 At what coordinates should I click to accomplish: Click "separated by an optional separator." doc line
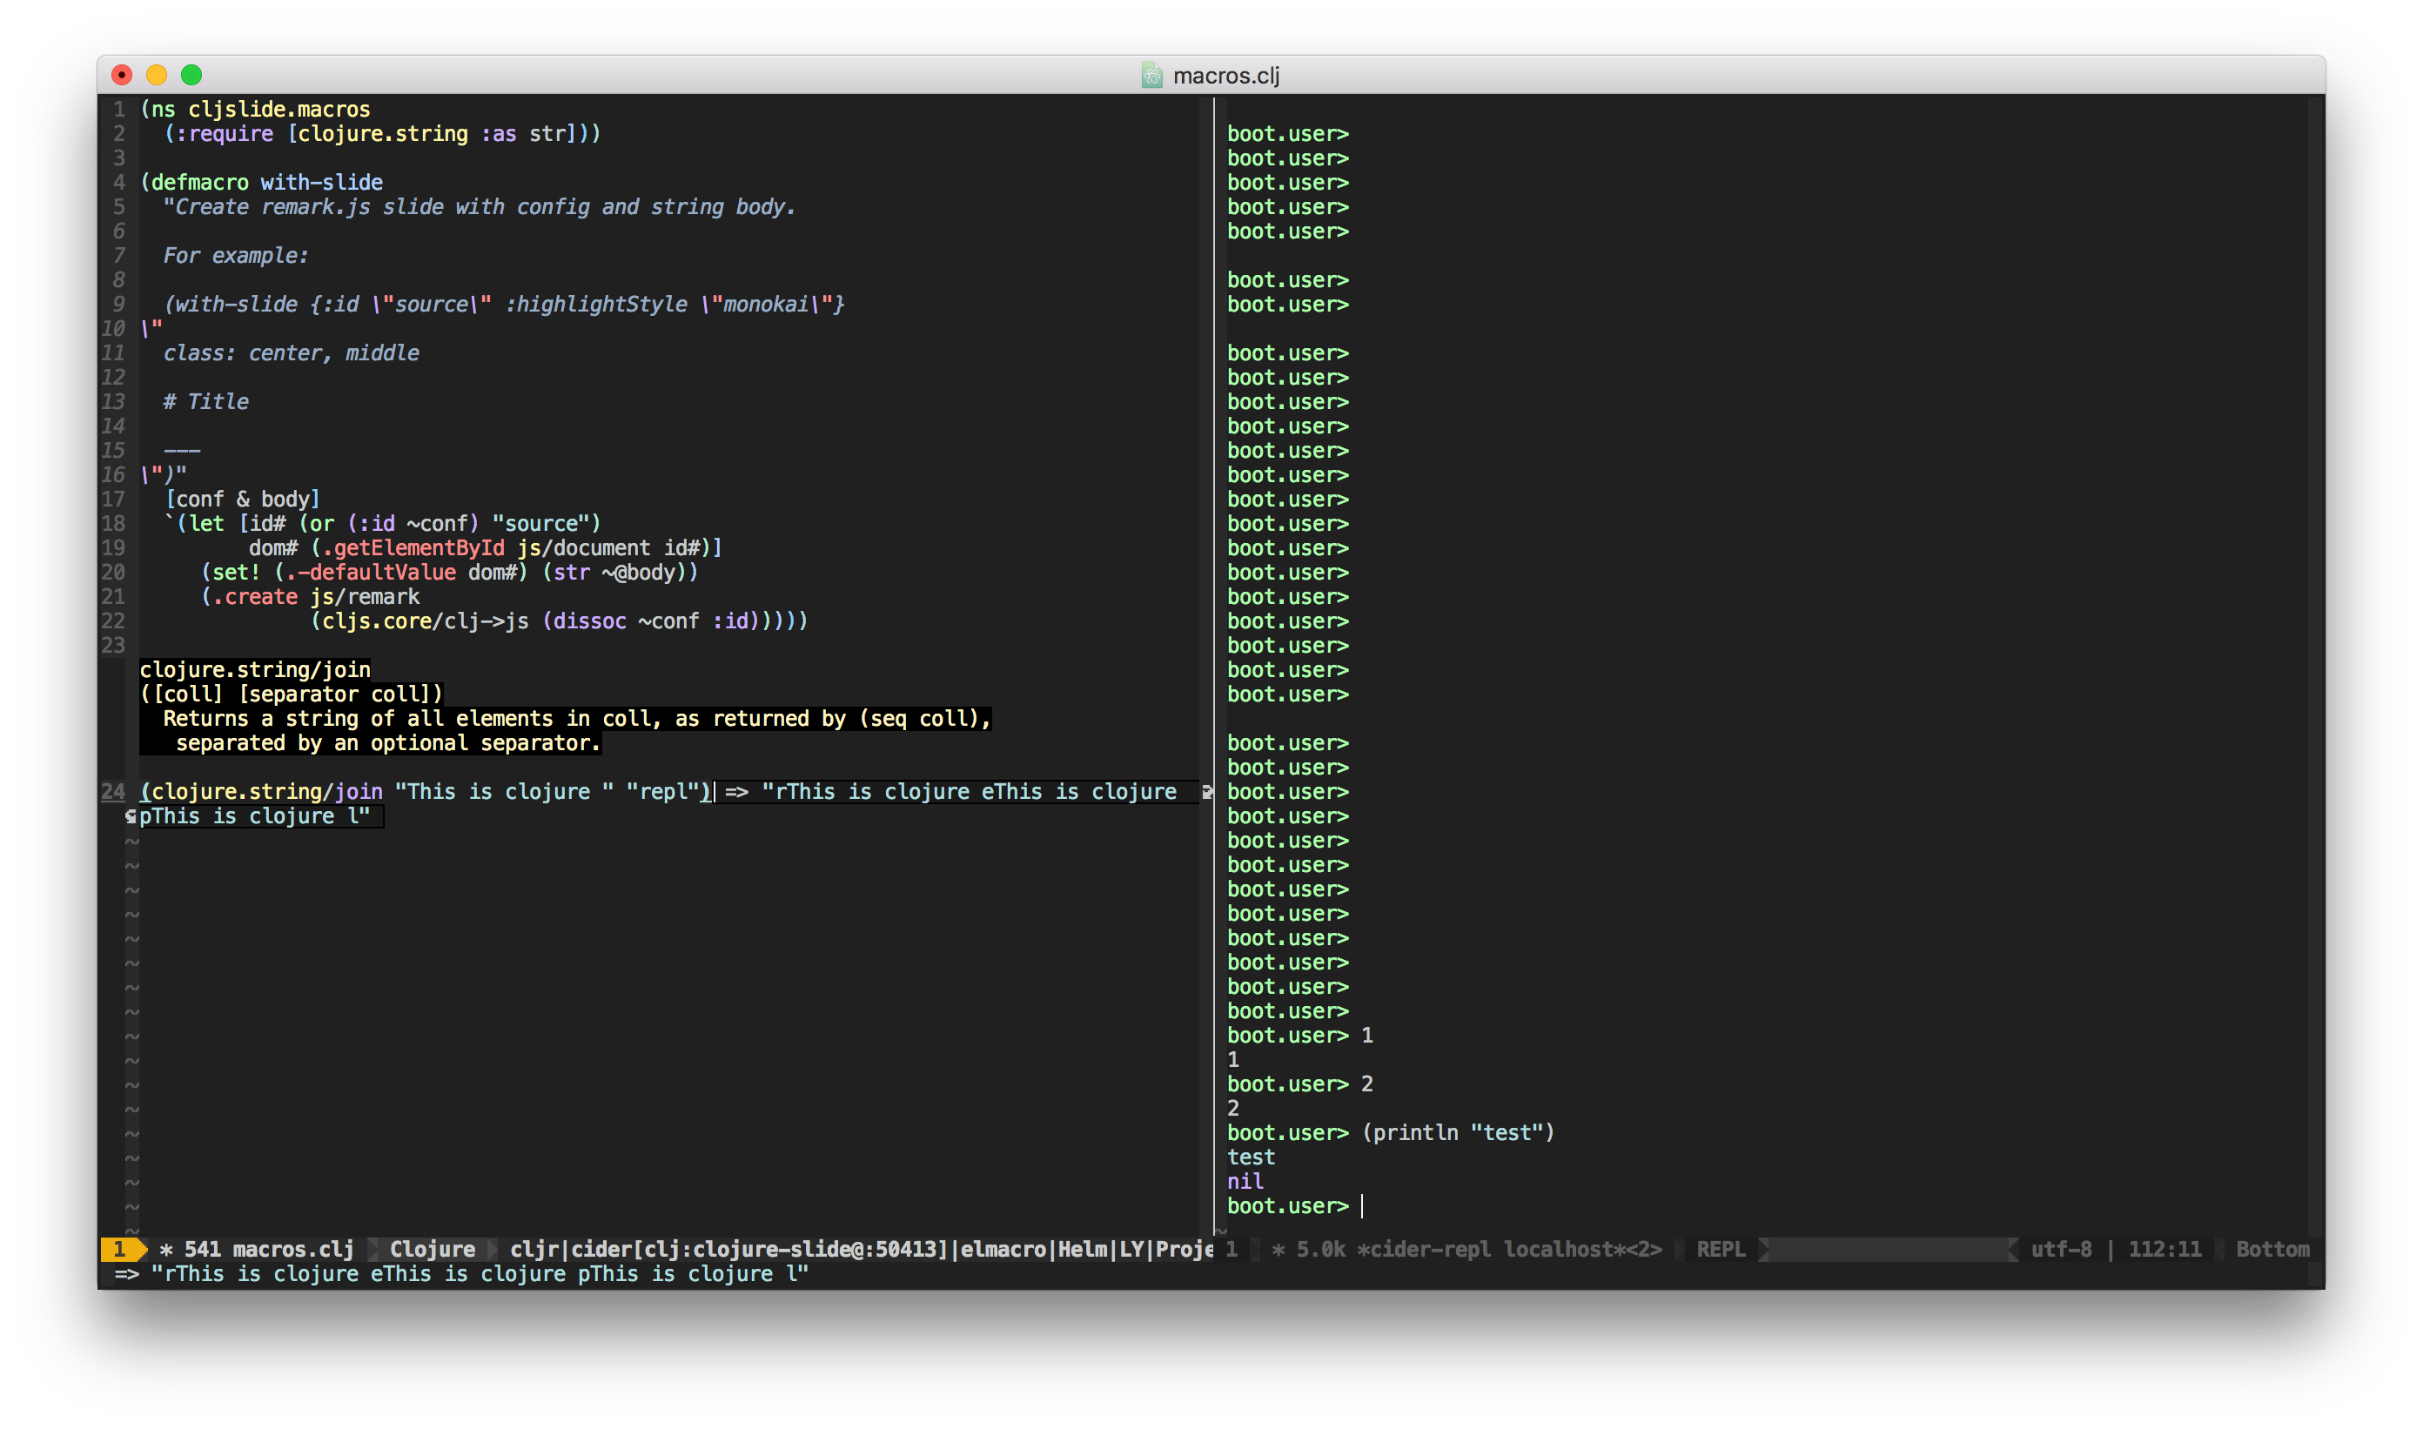pyautogui.click(x=388, y=742)
